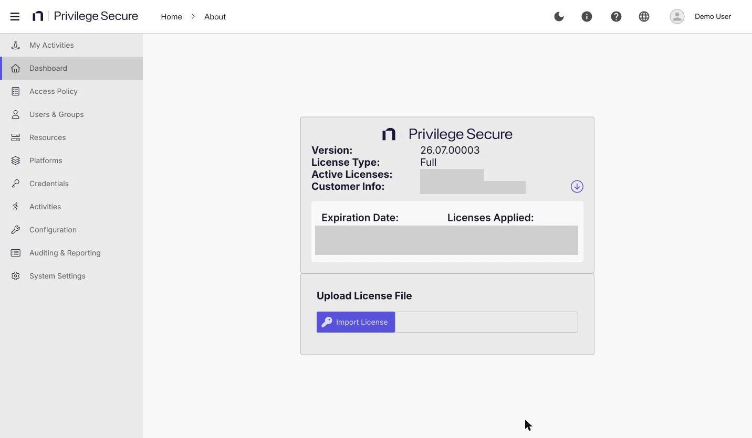The image size is (752, 438).
Task: Navigate to Users & Groups
Action: (71, 114)
